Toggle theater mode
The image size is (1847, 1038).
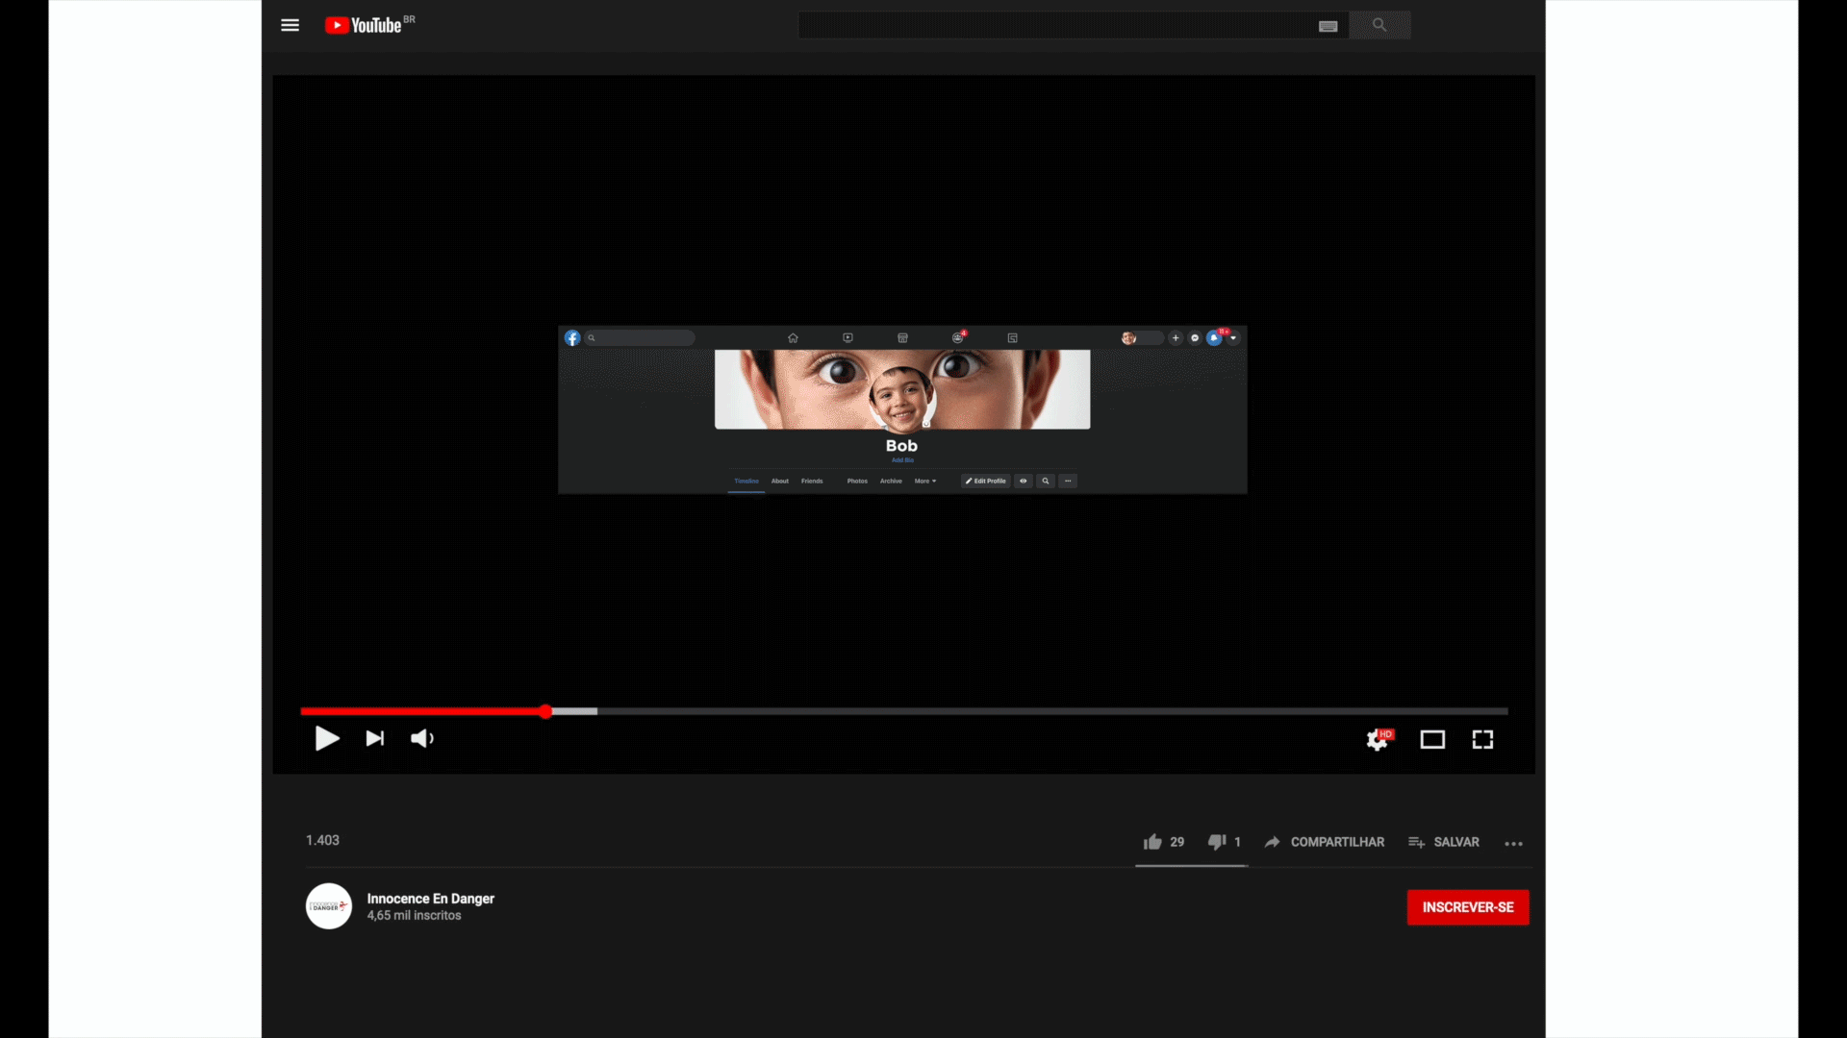coord(1432,739)
